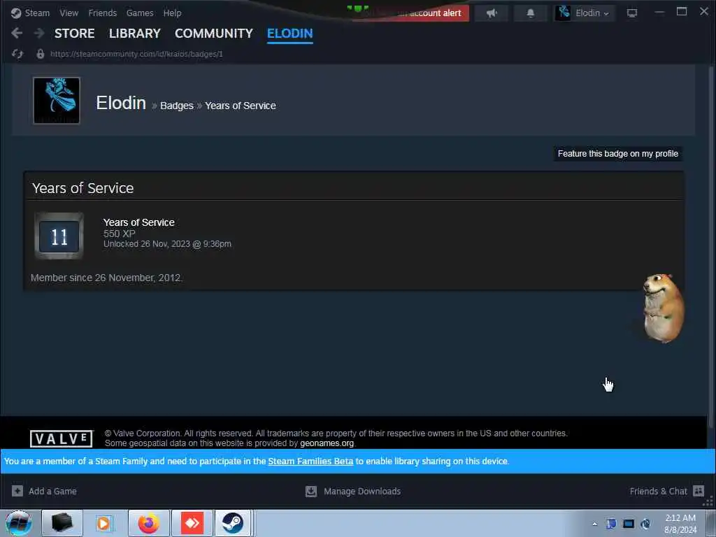The height and width of the screenshot is (537, 716).
Task: Click the page vertical scrollbar
Action: 711,247
